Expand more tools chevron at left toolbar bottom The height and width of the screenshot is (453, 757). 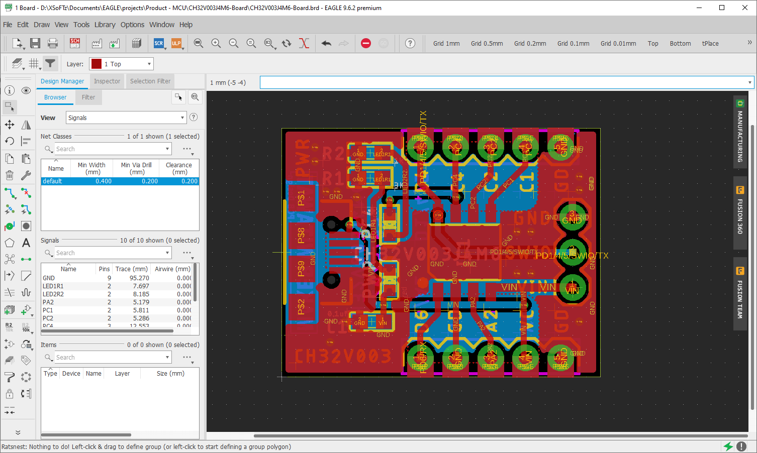pos(18,432)
